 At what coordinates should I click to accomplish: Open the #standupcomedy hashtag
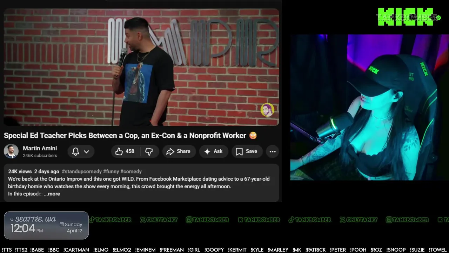tap(82, 171)
